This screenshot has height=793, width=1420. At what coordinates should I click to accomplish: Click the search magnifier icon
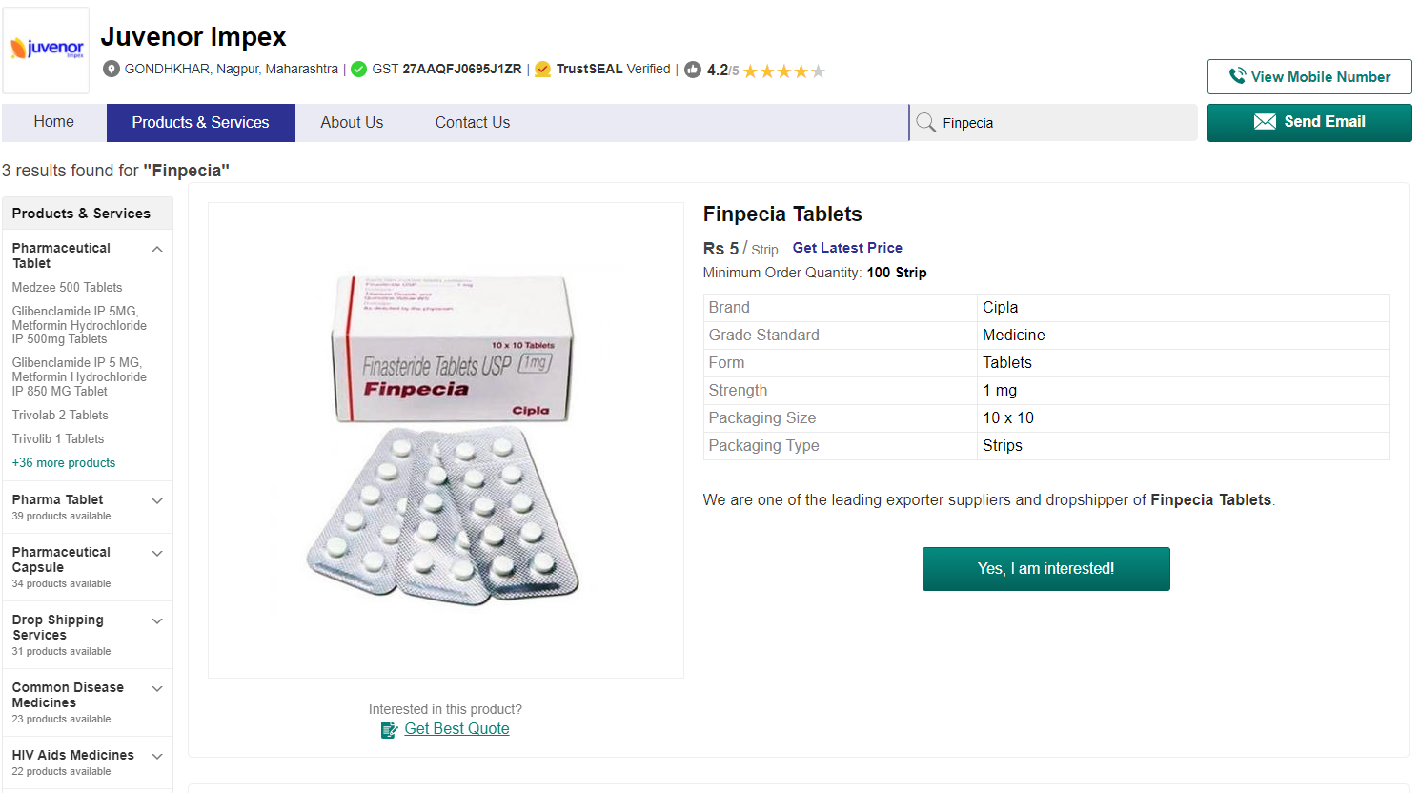pos(925,123)
